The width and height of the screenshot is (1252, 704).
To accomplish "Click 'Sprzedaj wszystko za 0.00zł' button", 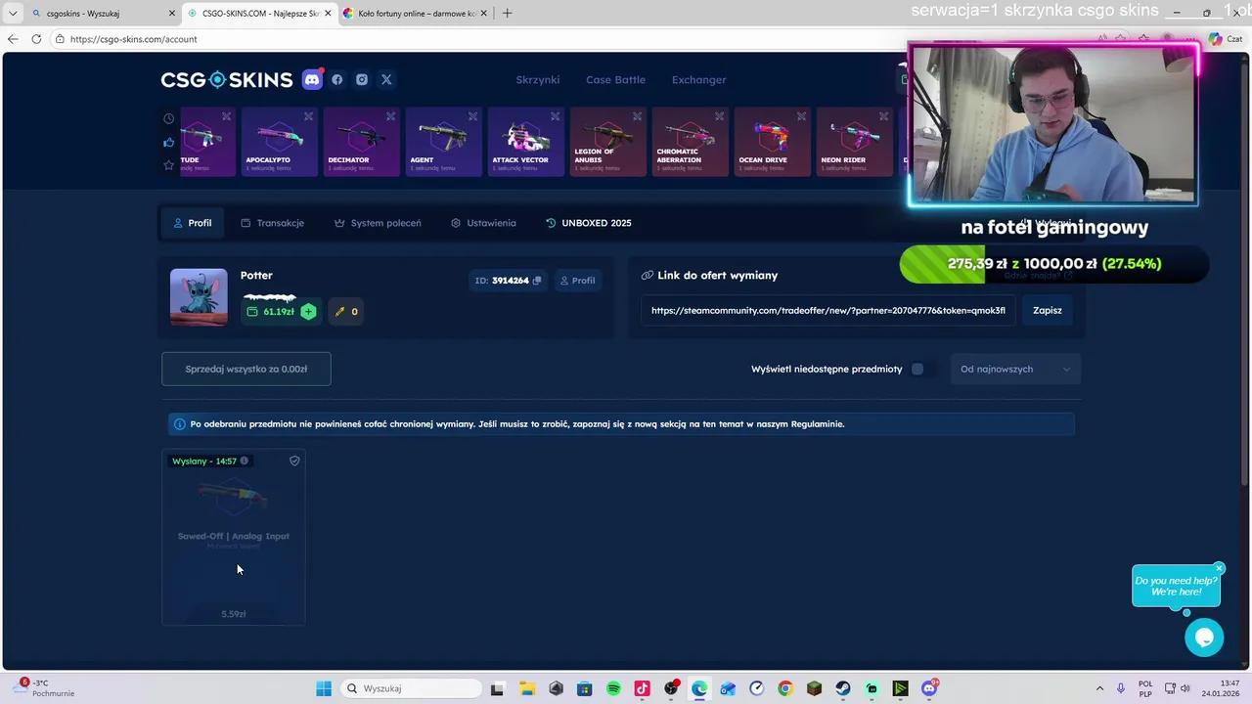I will pos(246,369).
